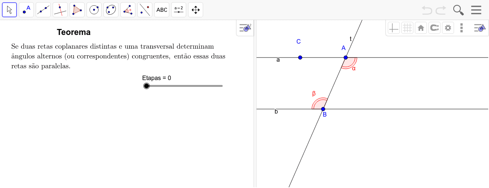The image size is (489, 188).
Task: Select the Polygon tool
Action: (77, 10)
